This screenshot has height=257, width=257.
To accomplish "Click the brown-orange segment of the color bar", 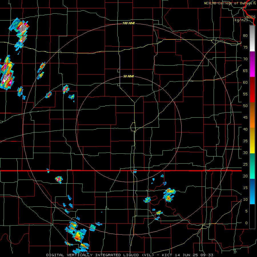I will click(252, 115).
